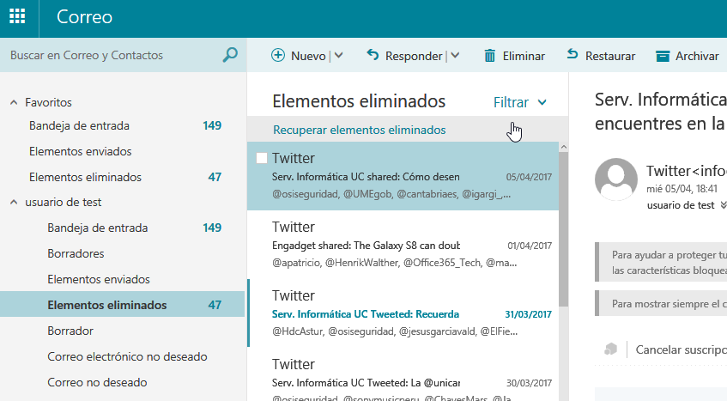Click the message list scrollbar thumb
The height and width of the screenshot is (401, 727).
point(563,229)
